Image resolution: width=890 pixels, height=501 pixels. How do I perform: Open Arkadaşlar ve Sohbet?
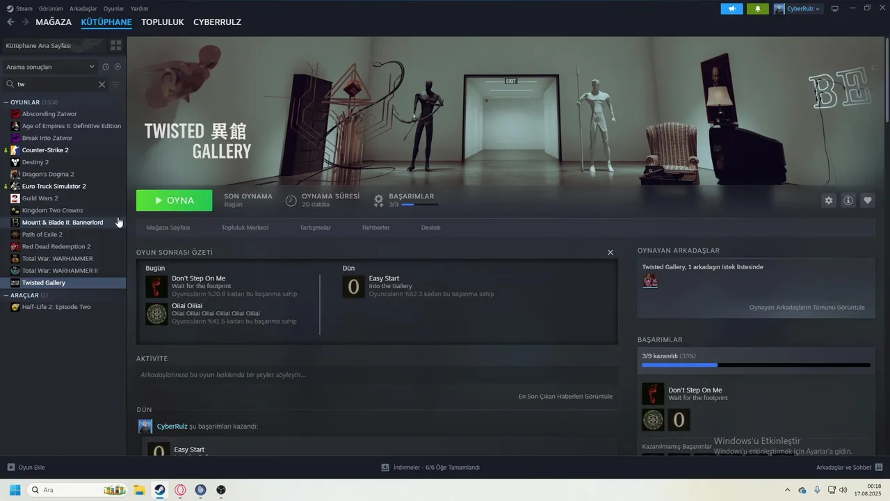(x=849, y=467)
